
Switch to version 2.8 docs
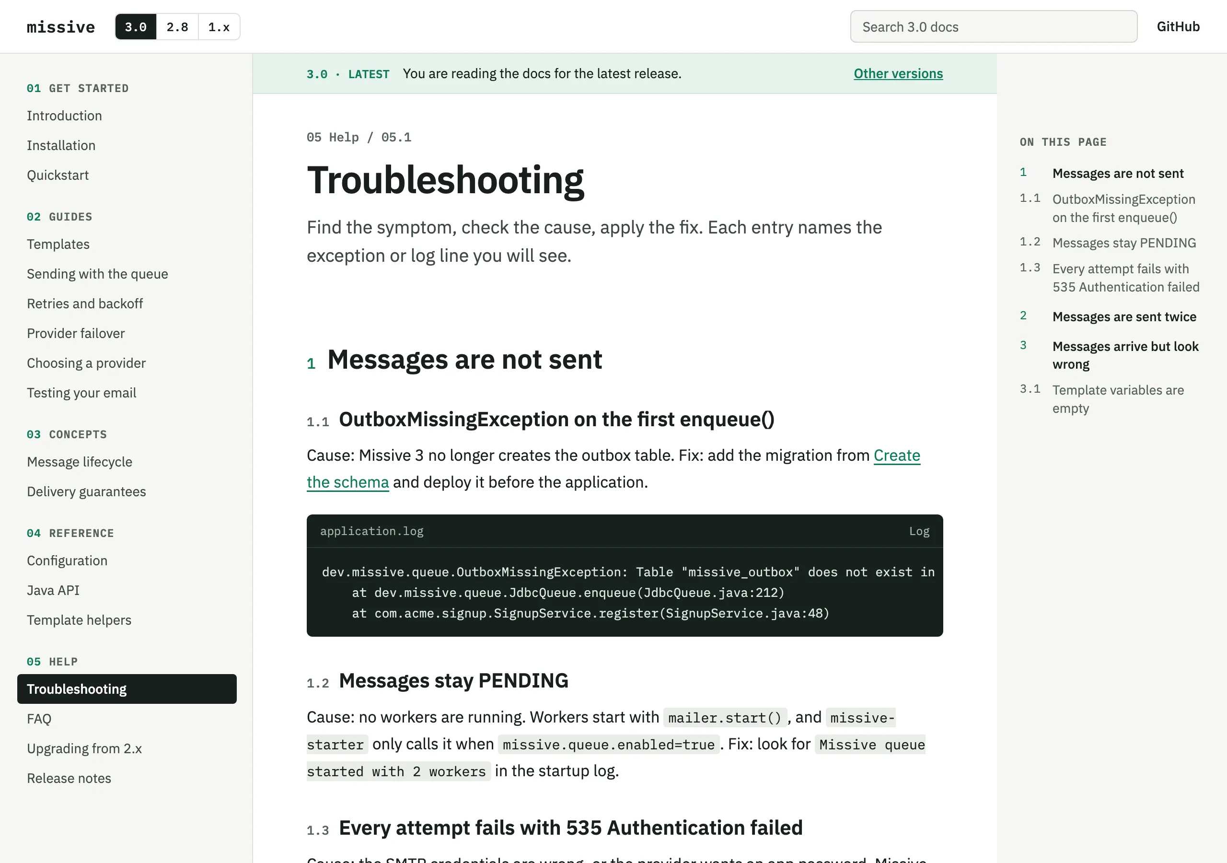coord(177,27)
